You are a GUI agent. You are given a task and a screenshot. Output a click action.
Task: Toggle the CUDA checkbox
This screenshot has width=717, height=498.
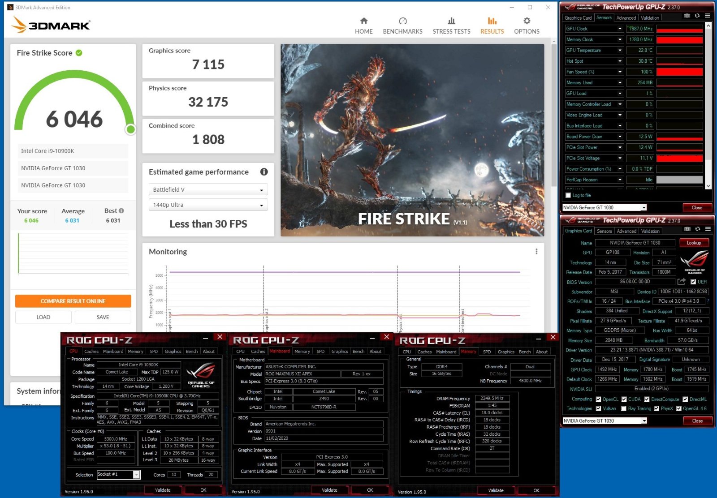tap(624, 399)
